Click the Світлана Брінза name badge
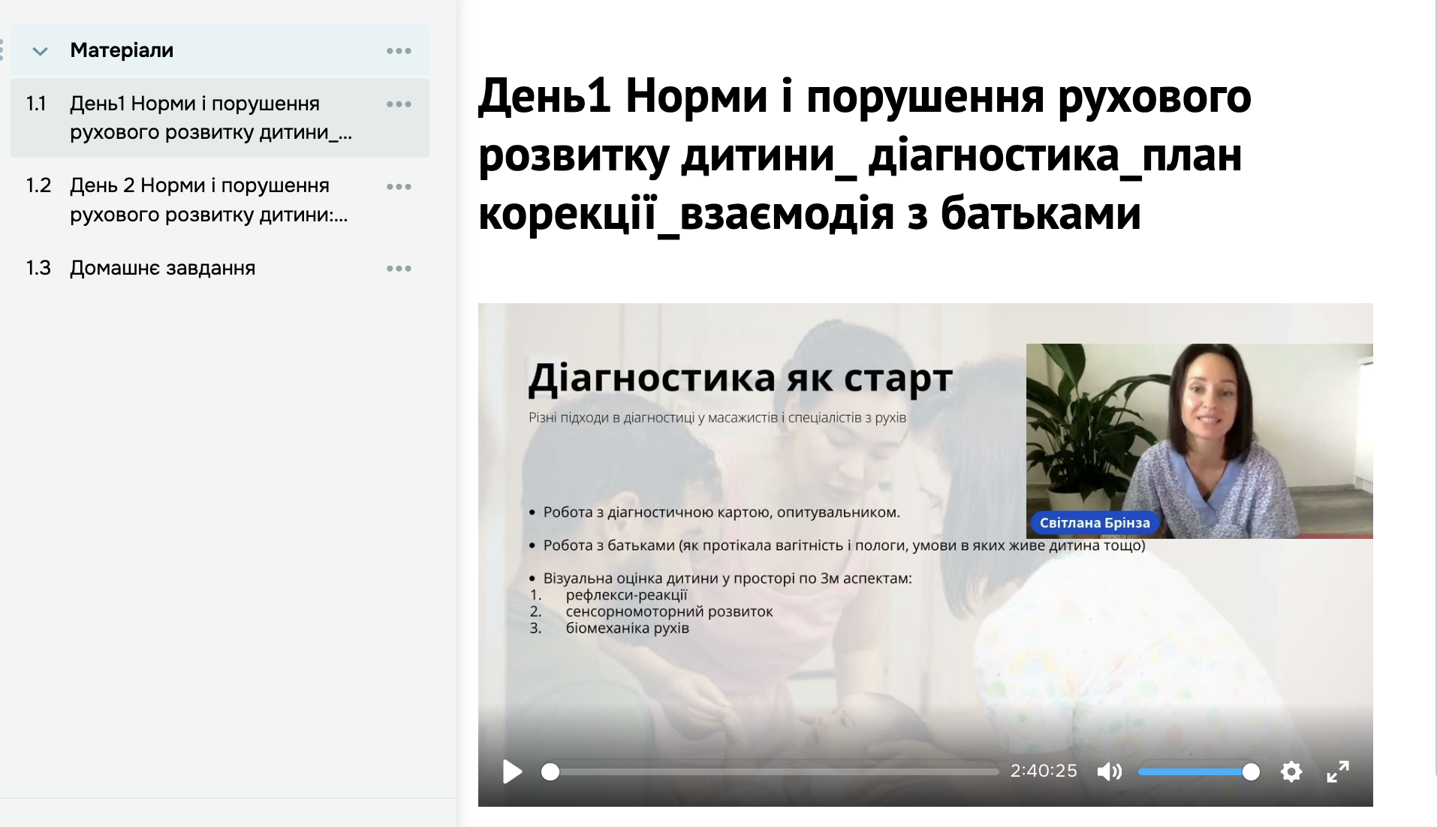This screenshot has height=827, width=1437. 1094,523
